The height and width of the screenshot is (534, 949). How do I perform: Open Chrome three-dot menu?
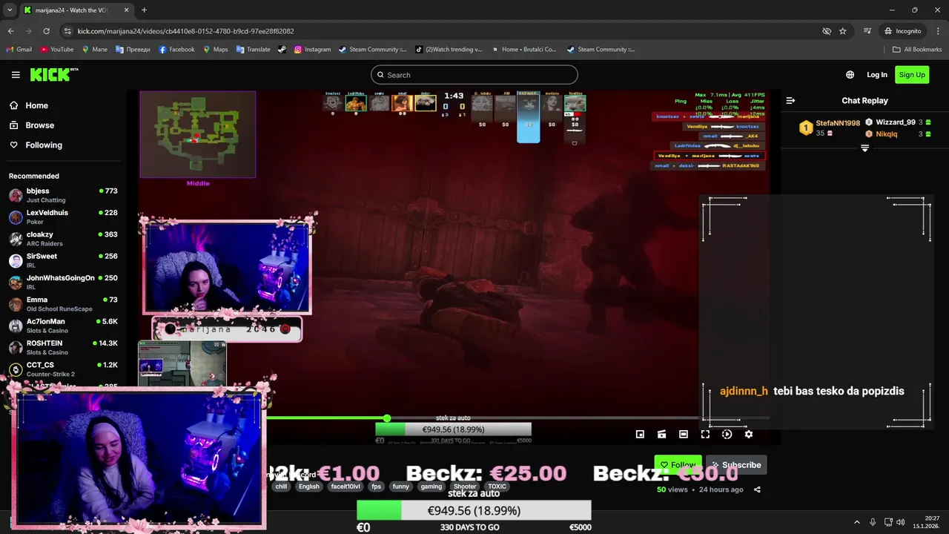(938, 31)
